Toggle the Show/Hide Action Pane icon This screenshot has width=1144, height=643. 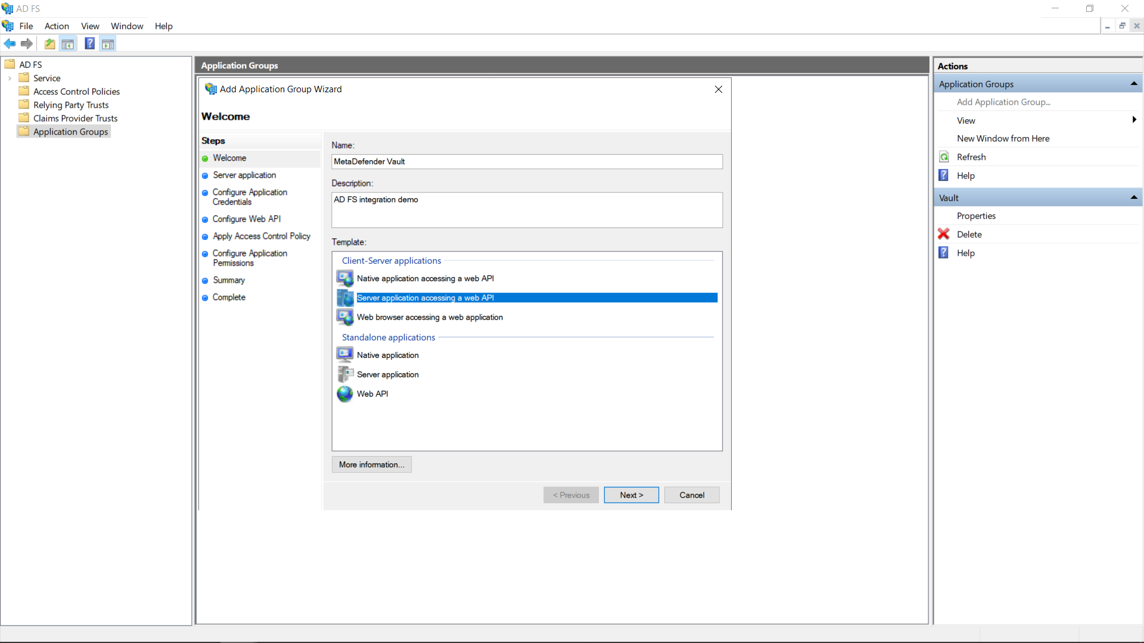108,43
